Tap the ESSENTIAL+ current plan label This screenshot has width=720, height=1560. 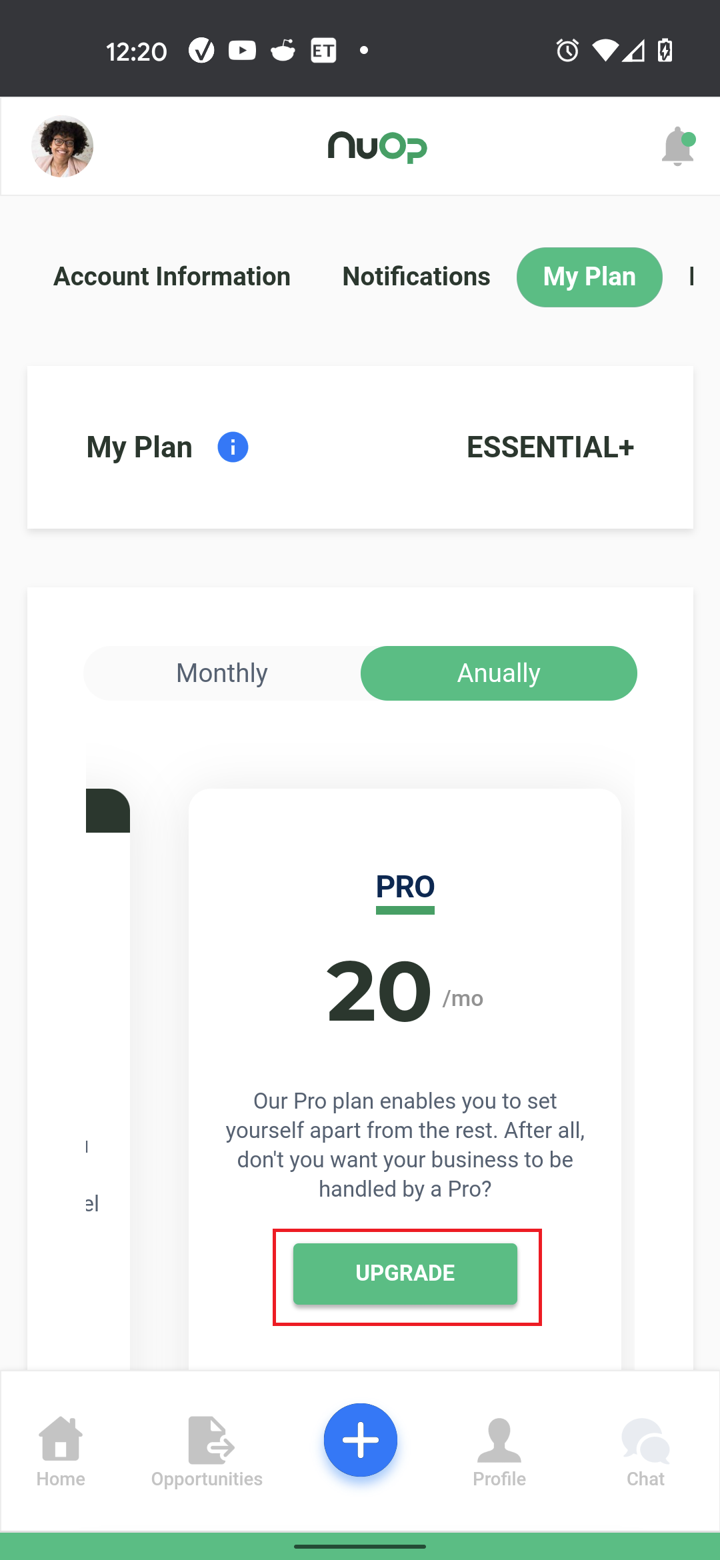(551, 447)
